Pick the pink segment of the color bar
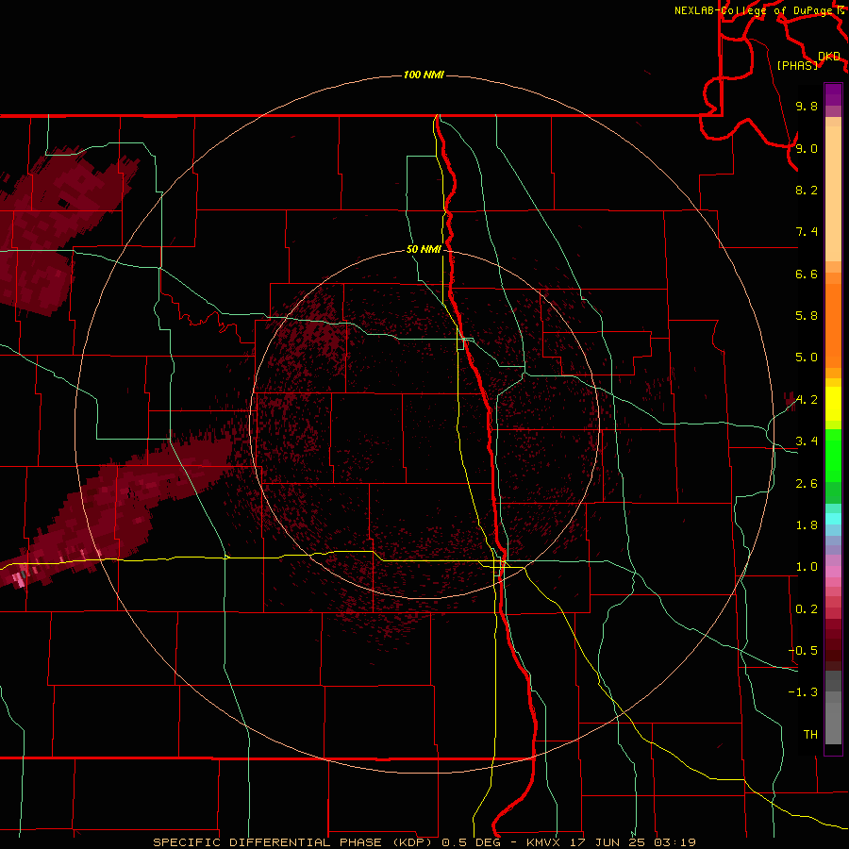This screenshot has width=849, height=849. point(833,572)
